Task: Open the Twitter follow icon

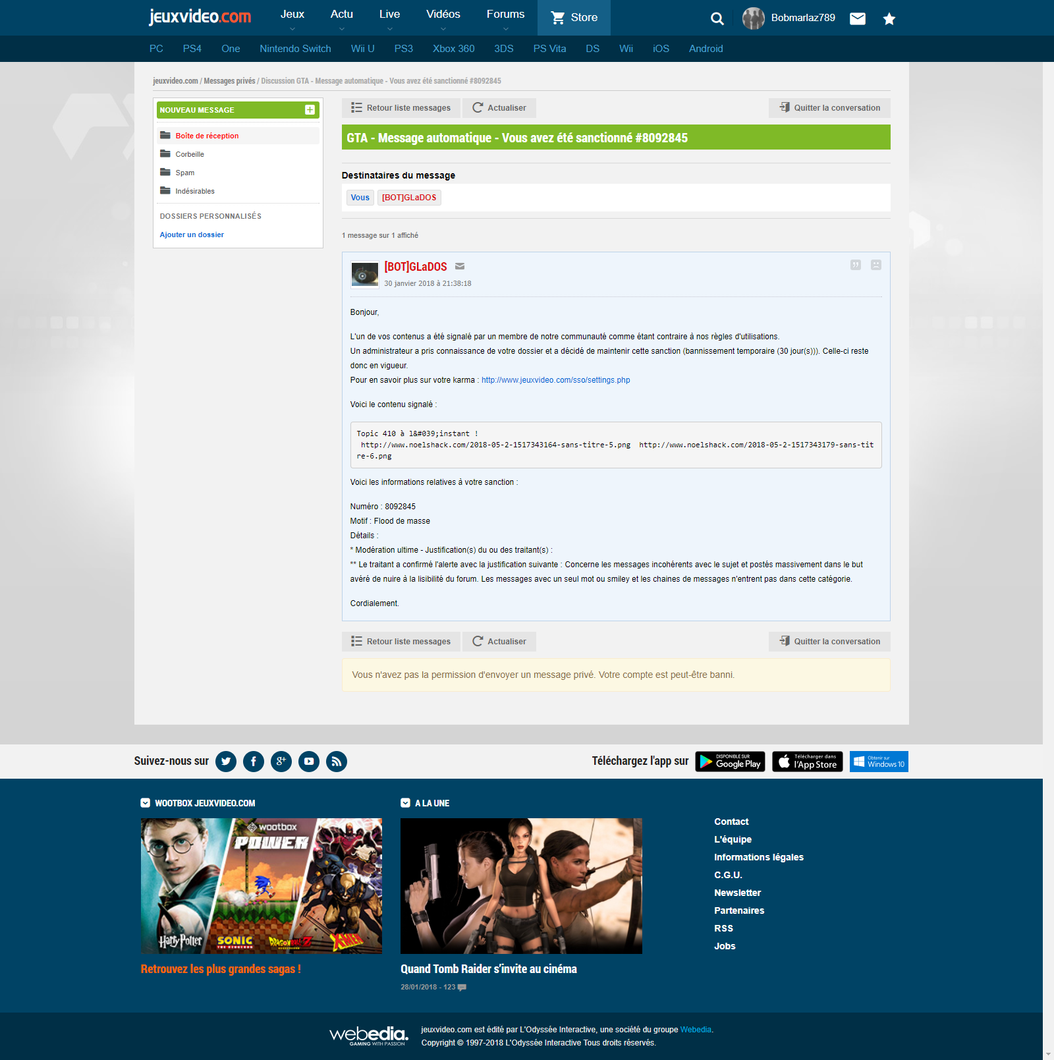Action: click(226, 762)
